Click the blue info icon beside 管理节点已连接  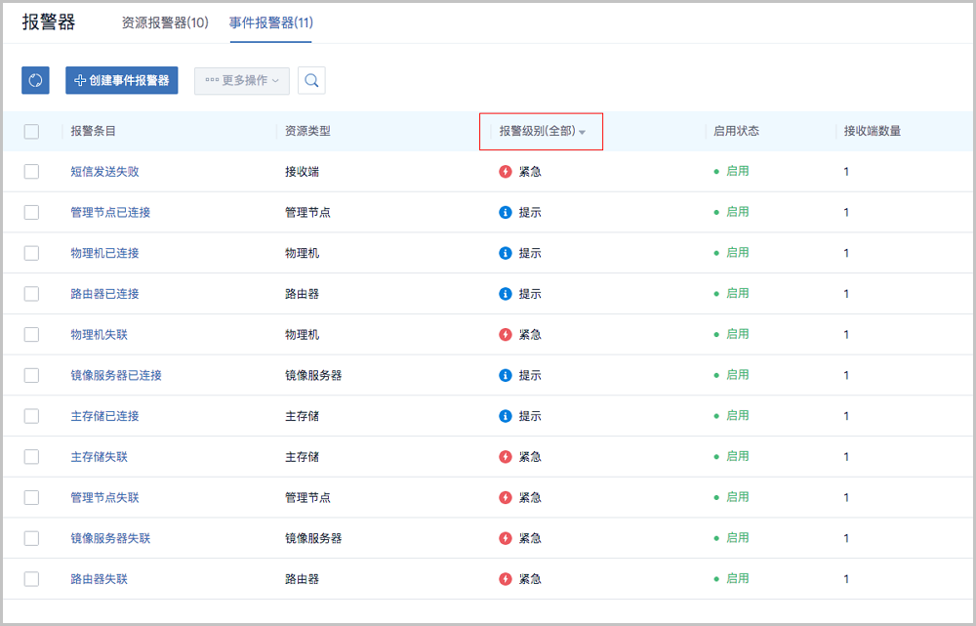506,211
